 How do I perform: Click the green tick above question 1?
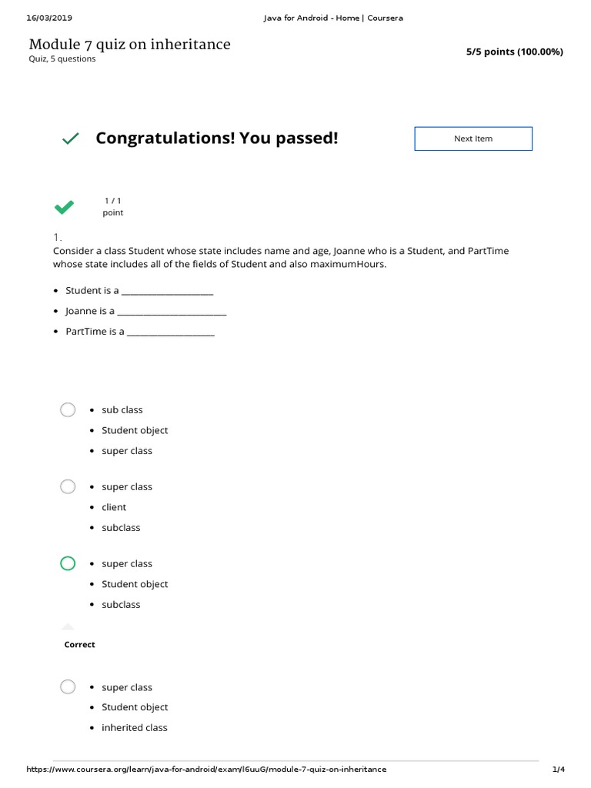(x=65, y=206)
